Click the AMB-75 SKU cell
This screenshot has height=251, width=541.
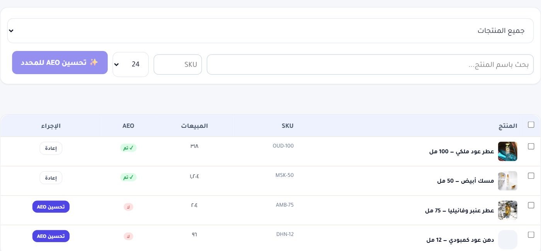tap(284, 205)
